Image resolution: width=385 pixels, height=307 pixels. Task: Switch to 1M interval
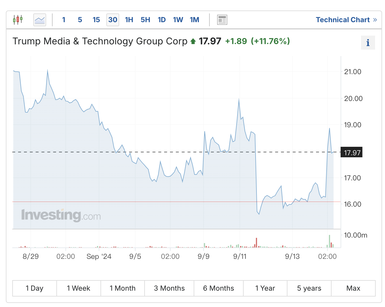195,20
